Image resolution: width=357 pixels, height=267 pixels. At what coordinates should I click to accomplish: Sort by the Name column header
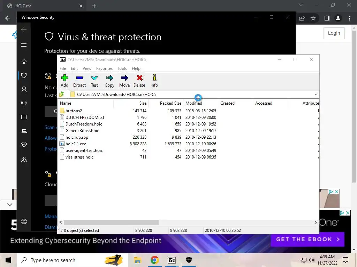86,103
